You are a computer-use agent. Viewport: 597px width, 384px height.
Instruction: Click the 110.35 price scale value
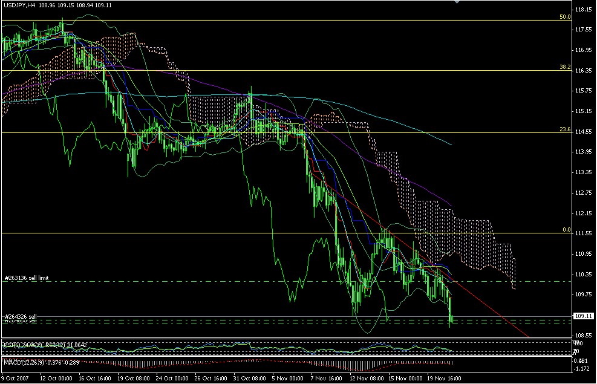pyautogui.click(x=584, y=275)
